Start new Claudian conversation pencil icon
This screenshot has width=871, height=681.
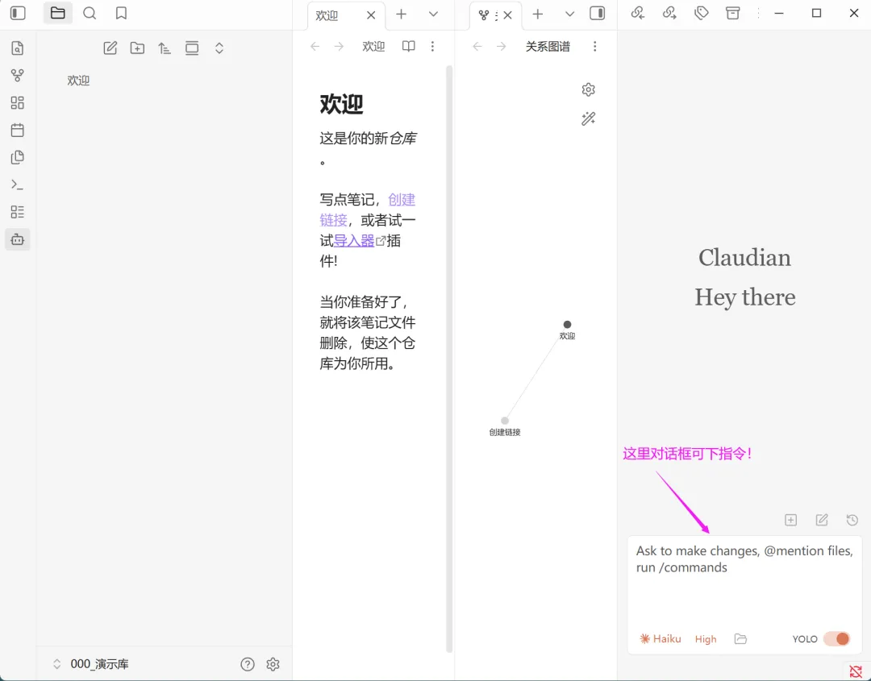(x=822, y=520)
